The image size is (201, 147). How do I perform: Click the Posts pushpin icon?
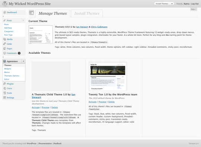[x=4, y=20]
